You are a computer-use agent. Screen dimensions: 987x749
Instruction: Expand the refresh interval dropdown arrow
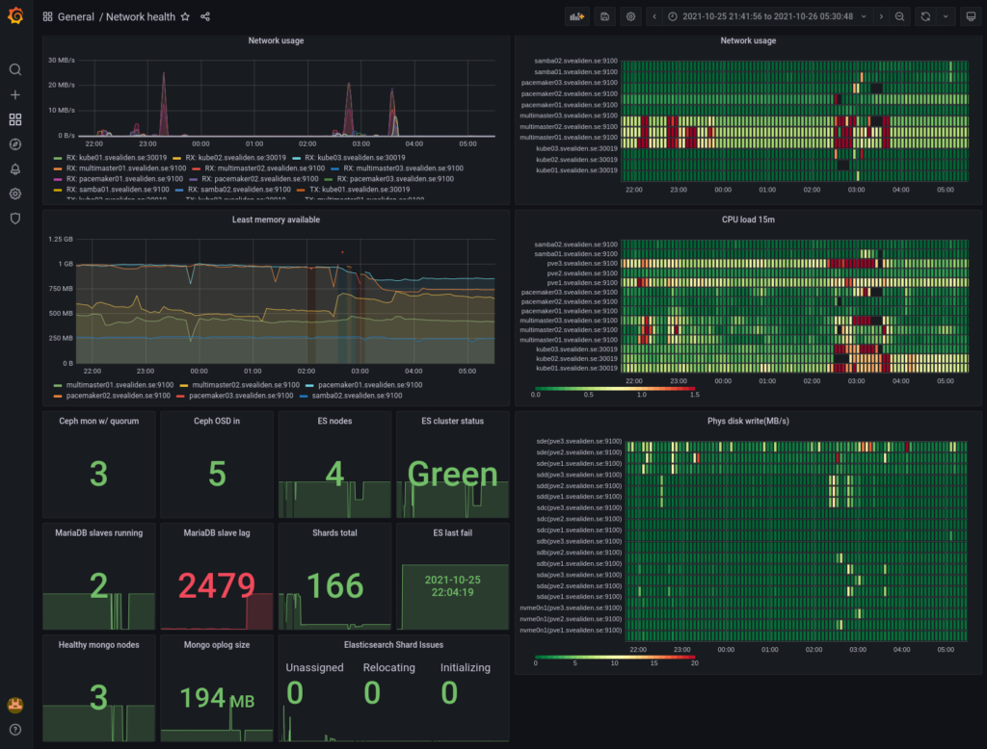(946, 16)
